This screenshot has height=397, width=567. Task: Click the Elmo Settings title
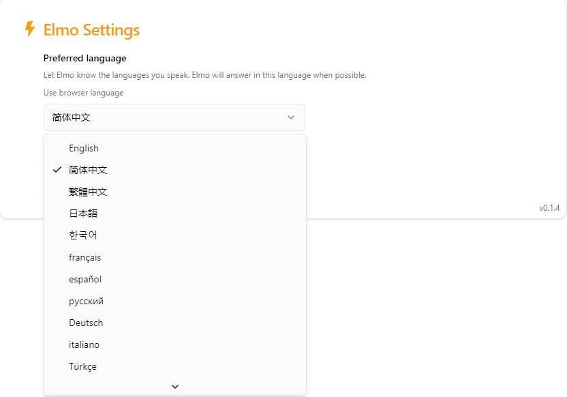[x=91, y=30]
